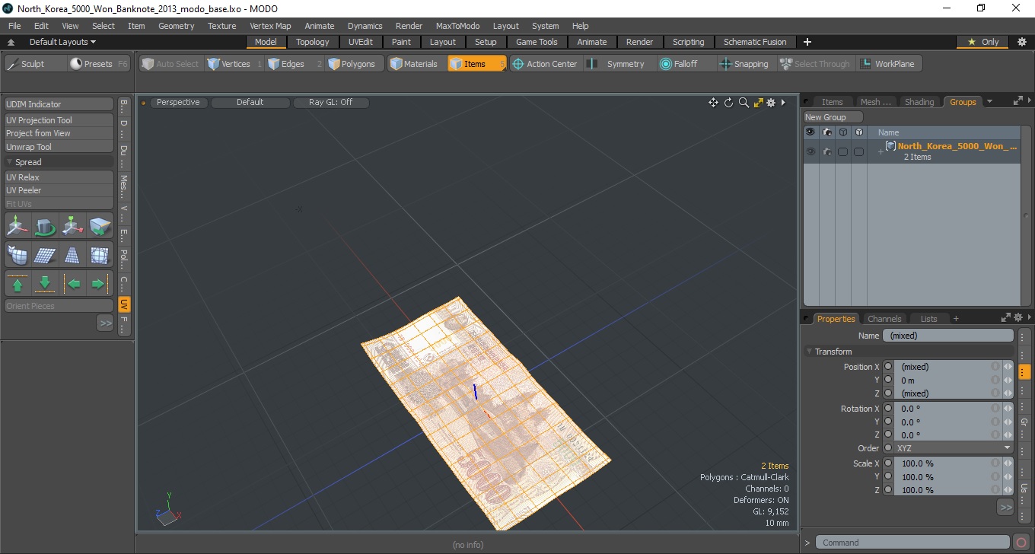This screenshot has height=554, width=1035.
Task: Click the align UVs left arrow icon
Action: pos(72,284)
